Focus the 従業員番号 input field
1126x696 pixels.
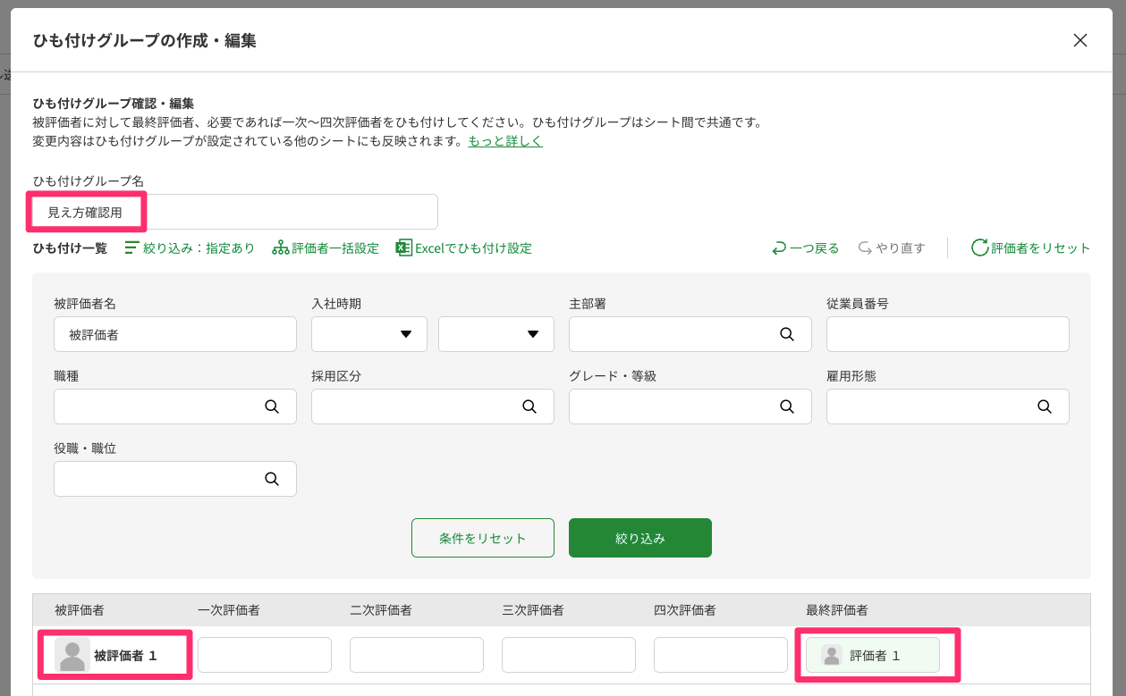point(947,334)
